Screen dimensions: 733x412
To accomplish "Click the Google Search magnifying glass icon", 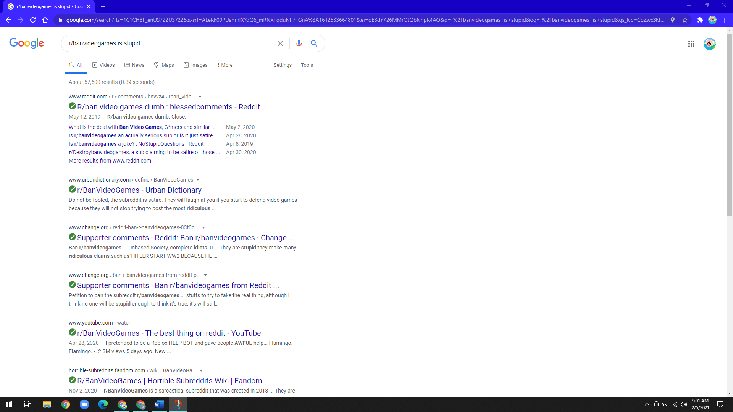I will pos(314,43).
